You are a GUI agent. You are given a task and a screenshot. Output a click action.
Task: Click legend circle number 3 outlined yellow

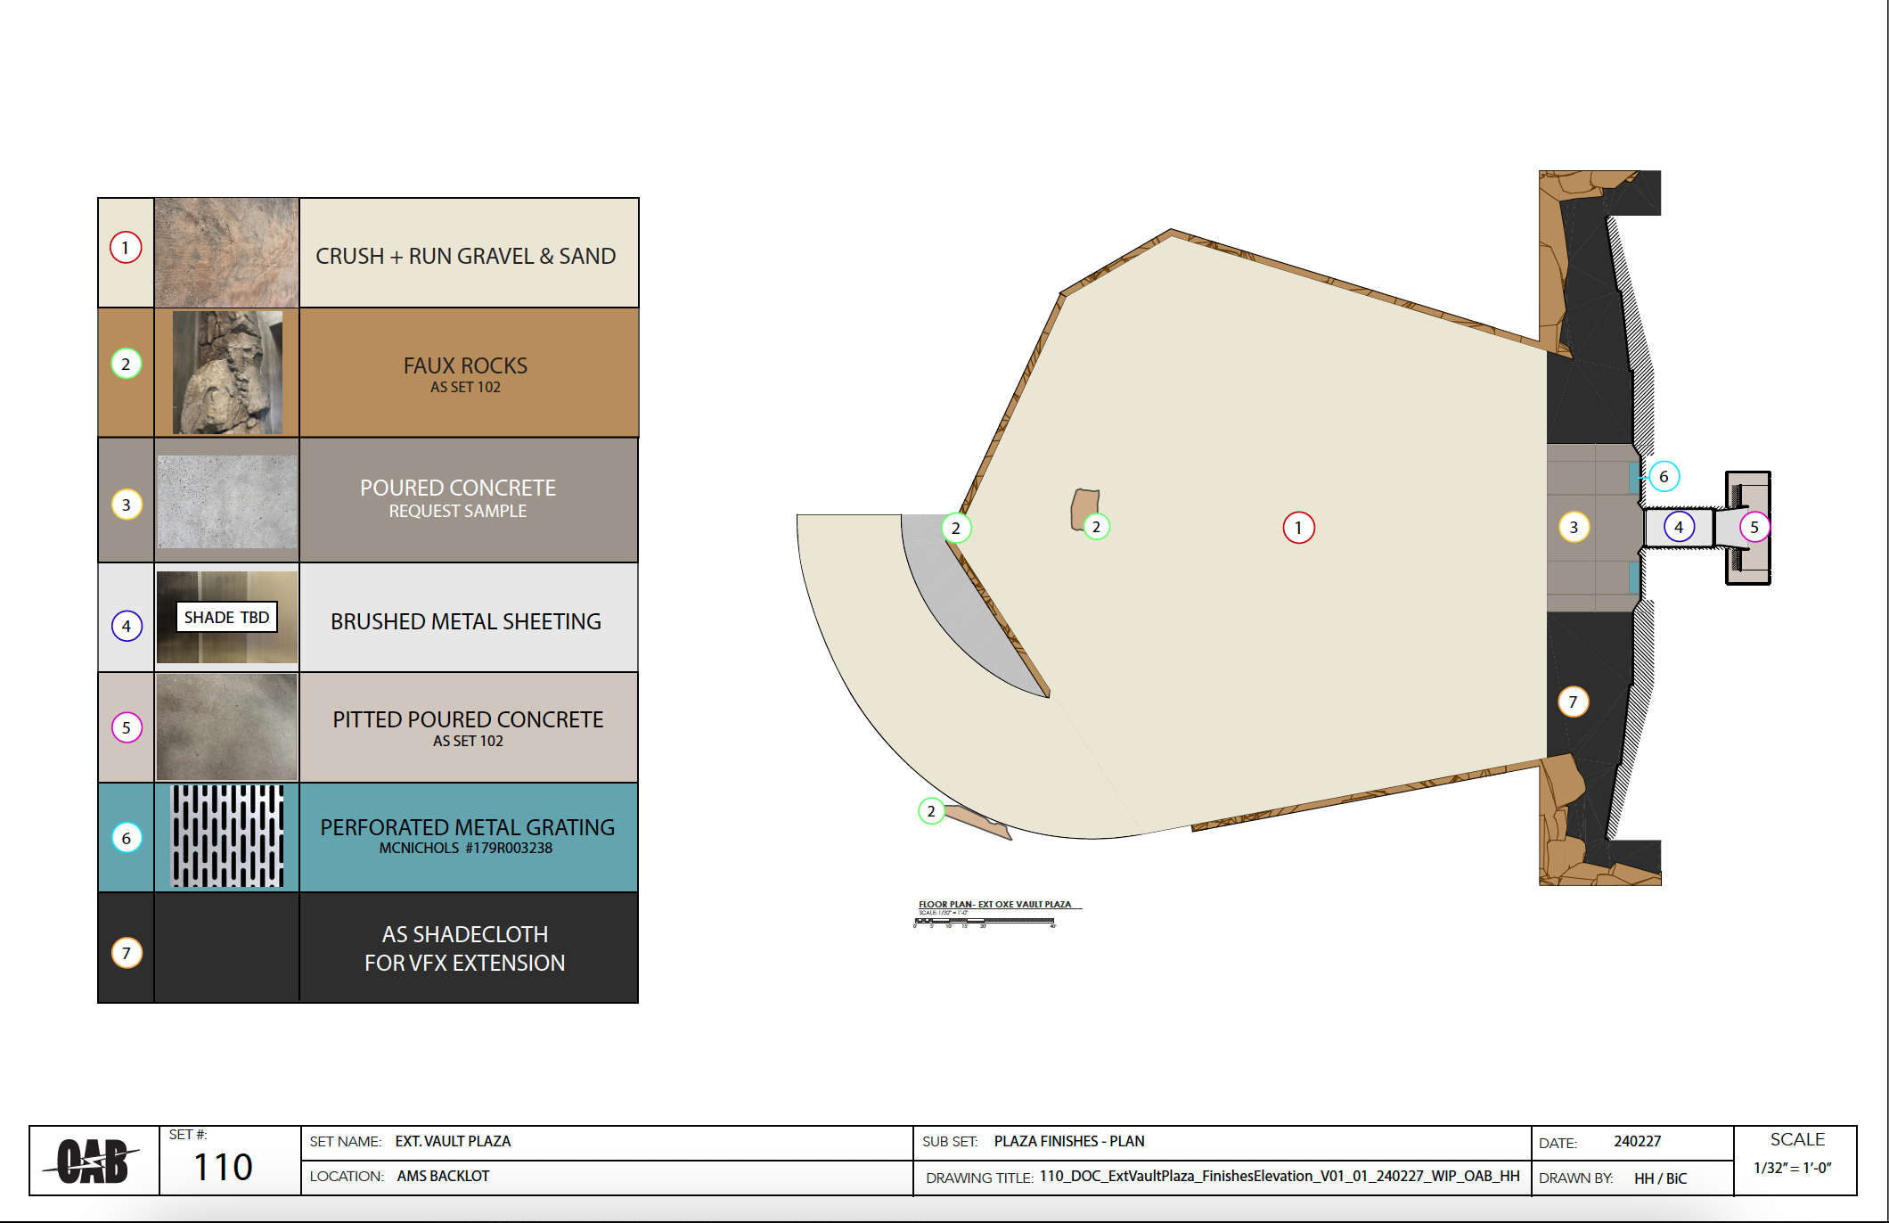coord(127,505)
